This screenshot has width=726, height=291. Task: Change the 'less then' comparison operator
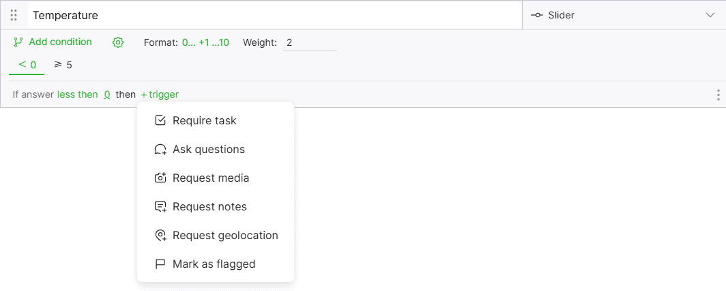click(x=77, y=94)
